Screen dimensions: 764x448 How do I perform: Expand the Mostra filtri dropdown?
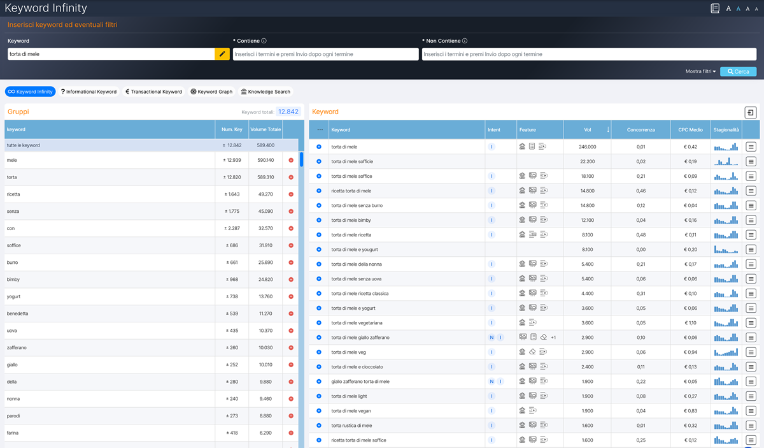[x=700, y=71]
